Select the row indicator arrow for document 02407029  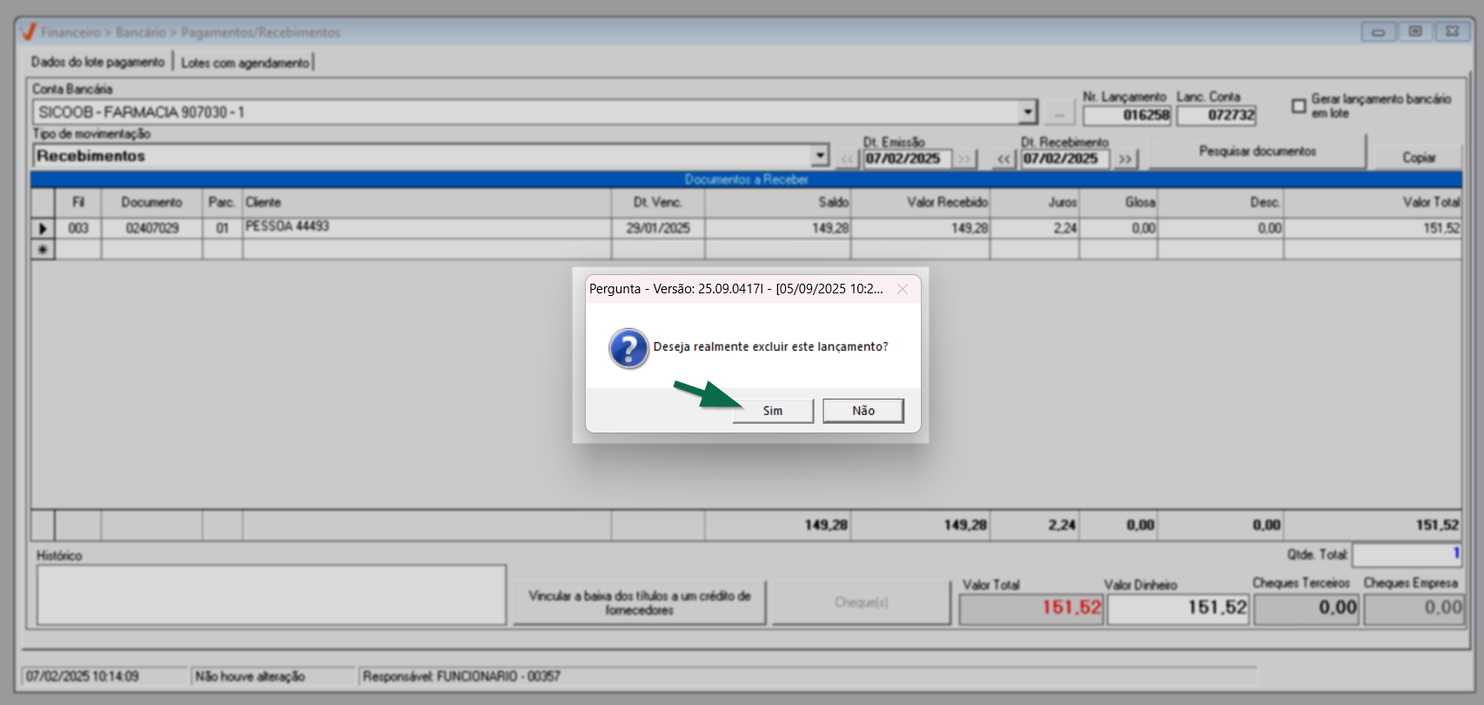(43, 228)
